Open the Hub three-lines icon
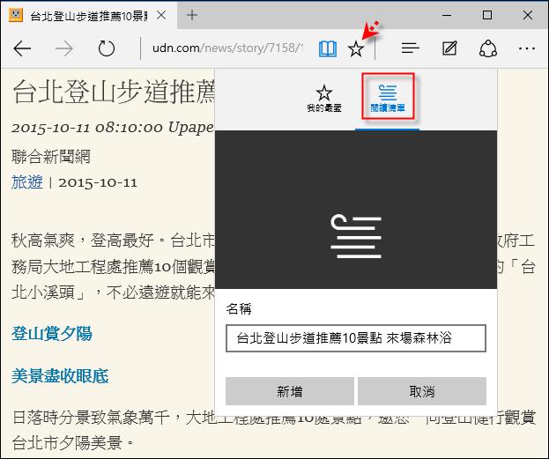Image resolution: width=549 pixels, height=459 pixels. coord(411,48)
